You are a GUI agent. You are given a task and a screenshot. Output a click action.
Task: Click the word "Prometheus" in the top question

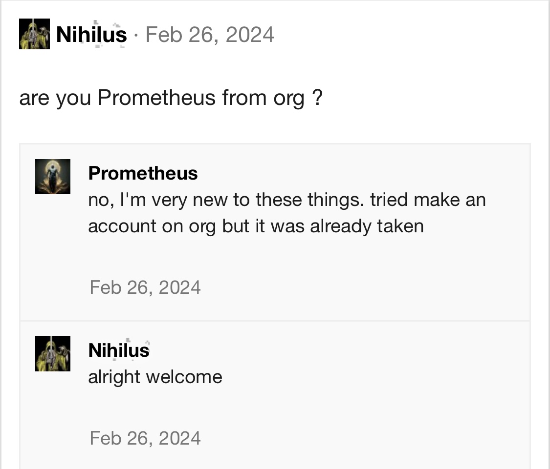coord(157,98)
